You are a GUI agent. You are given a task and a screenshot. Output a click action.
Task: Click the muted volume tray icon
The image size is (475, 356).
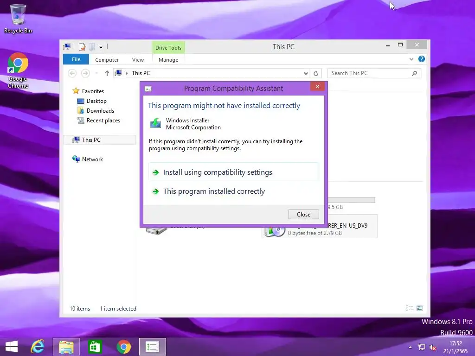(433, 348)
